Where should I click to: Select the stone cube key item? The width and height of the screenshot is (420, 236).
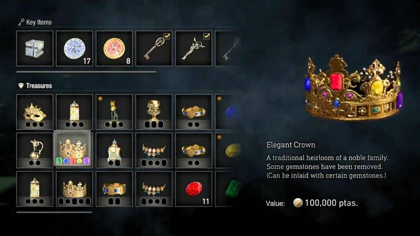click(x=35, y=48)
